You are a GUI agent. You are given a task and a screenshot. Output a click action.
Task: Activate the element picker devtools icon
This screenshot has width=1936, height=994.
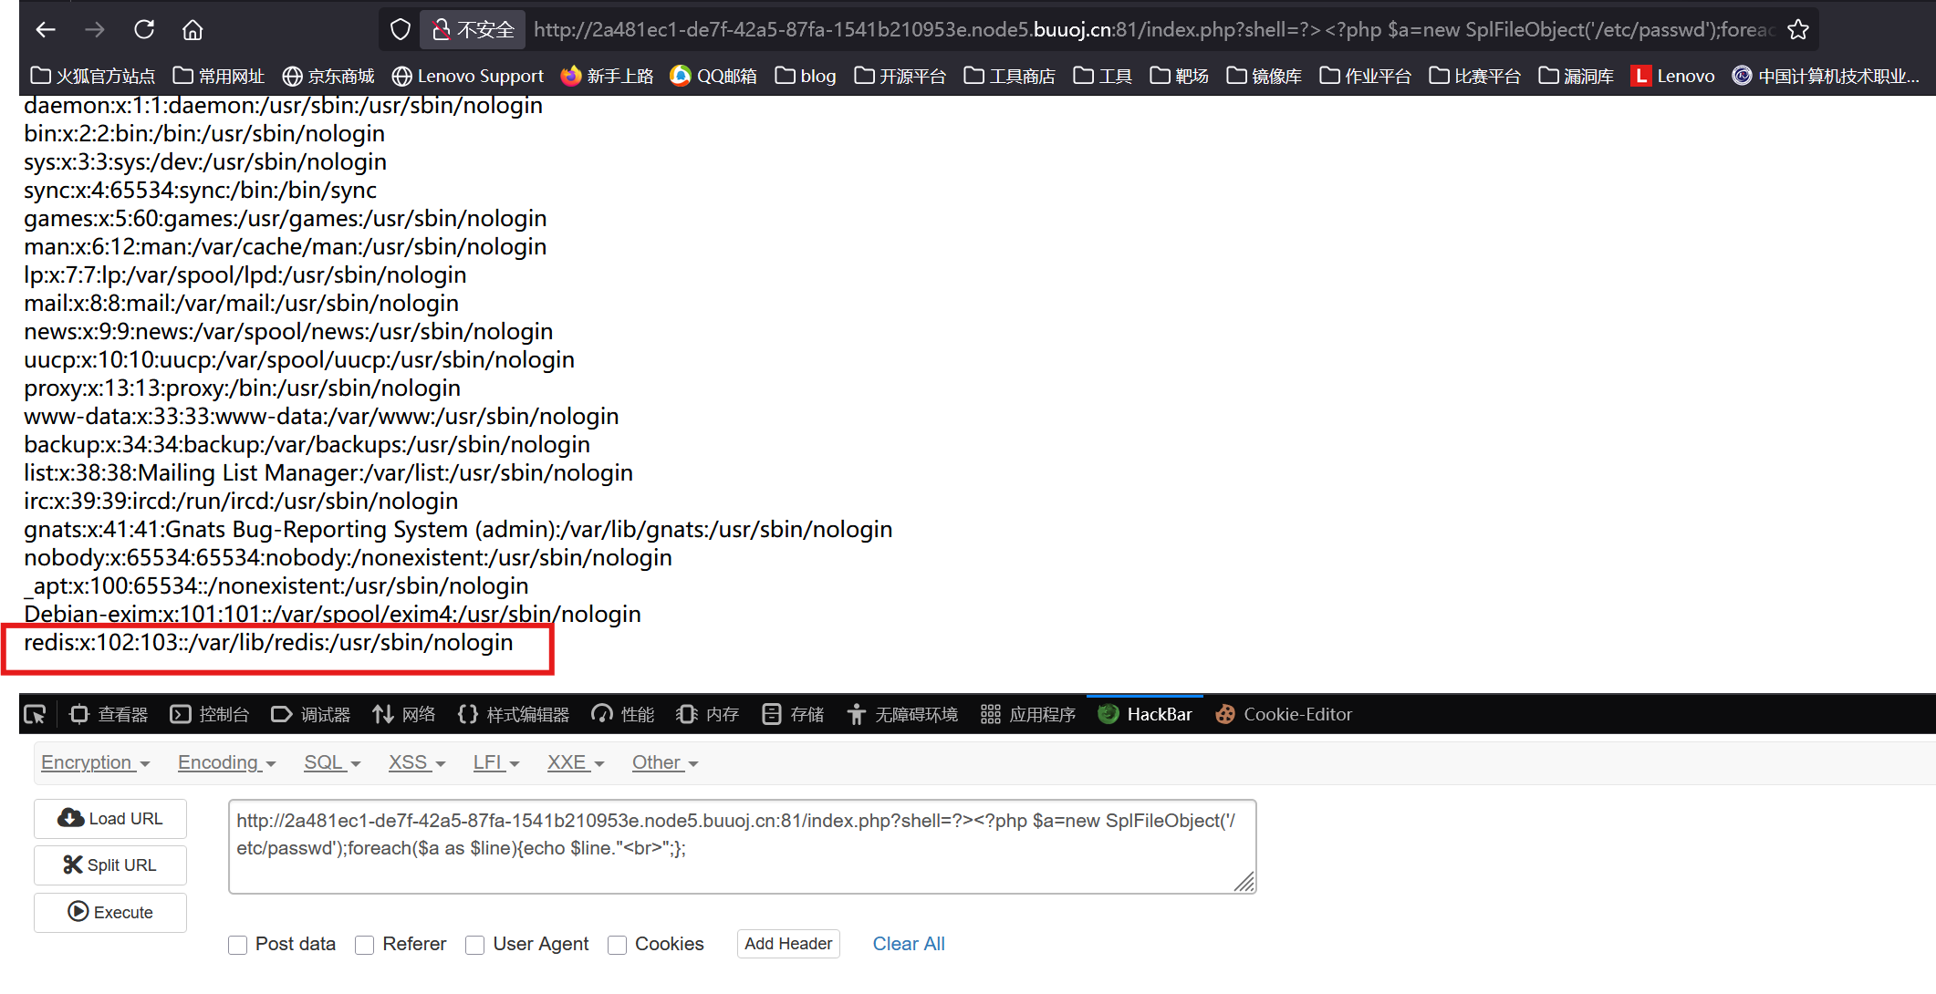point(35,714)
